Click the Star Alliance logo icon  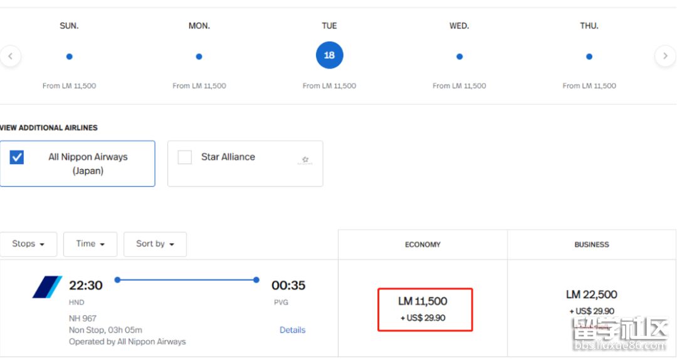(x=305, y=160)
